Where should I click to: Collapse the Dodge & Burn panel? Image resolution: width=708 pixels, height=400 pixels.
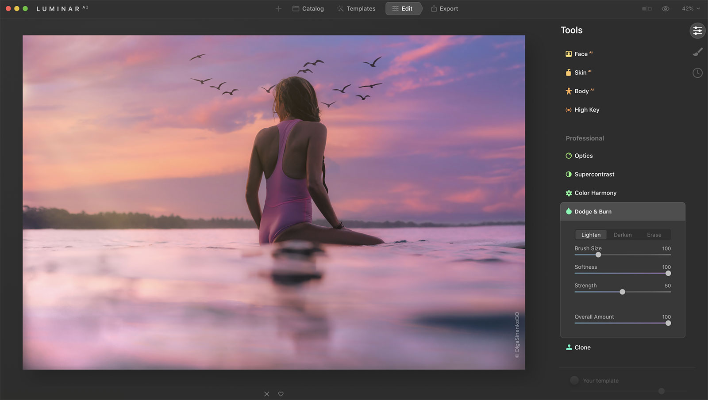click(x=593, y=212)
